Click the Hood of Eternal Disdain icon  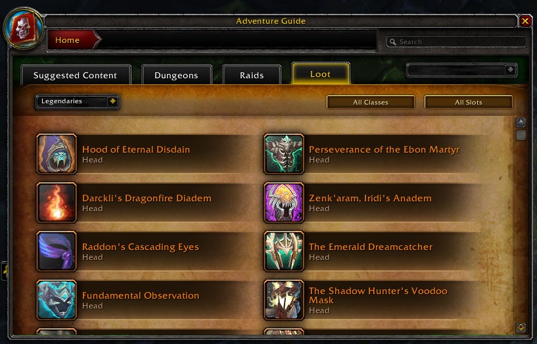tap(57, 154)
